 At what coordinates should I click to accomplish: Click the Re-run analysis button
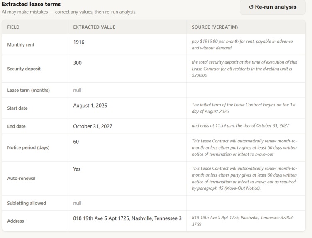coord(273,7)
